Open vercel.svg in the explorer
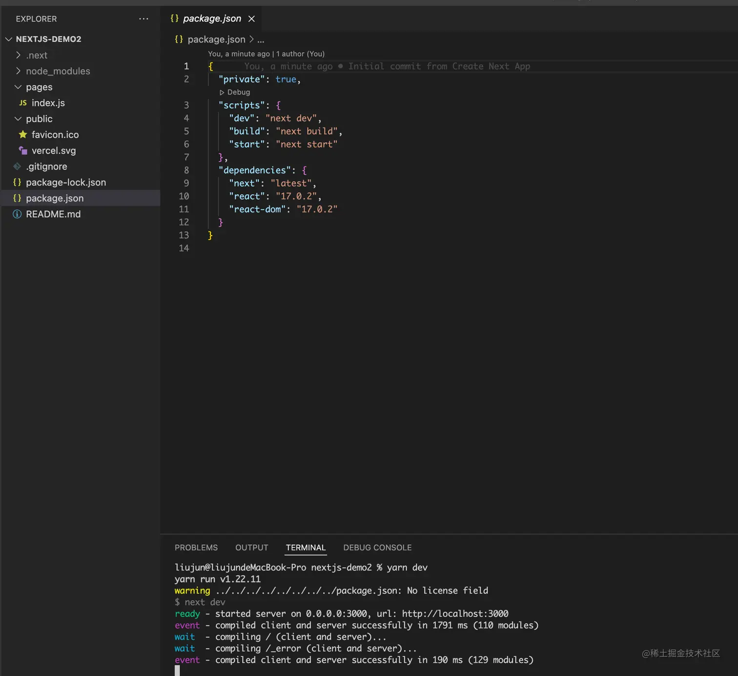Screen dimensions: 738x676 click(x=54, y=151)
